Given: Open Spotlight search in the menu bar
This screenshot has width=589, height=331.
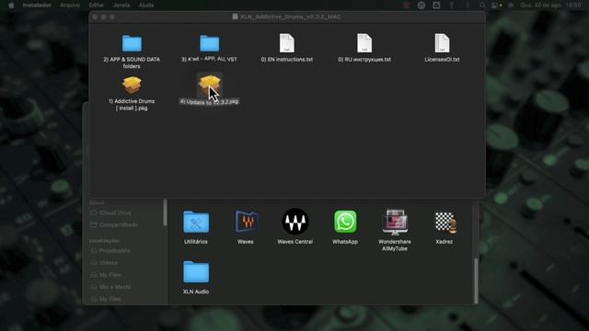Looking at the screenshot, I should pyautogui.click(x=482, y=6).
